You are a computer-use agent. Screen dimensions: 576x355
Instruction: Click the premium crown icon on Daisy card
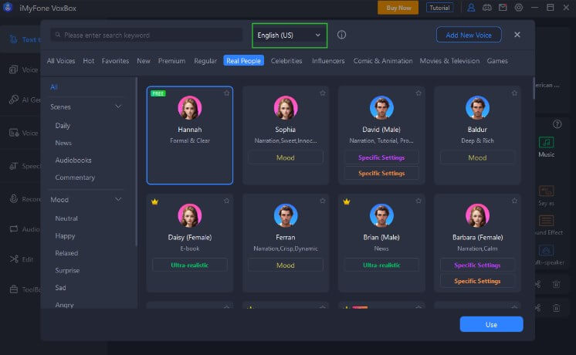click(154, 201)
